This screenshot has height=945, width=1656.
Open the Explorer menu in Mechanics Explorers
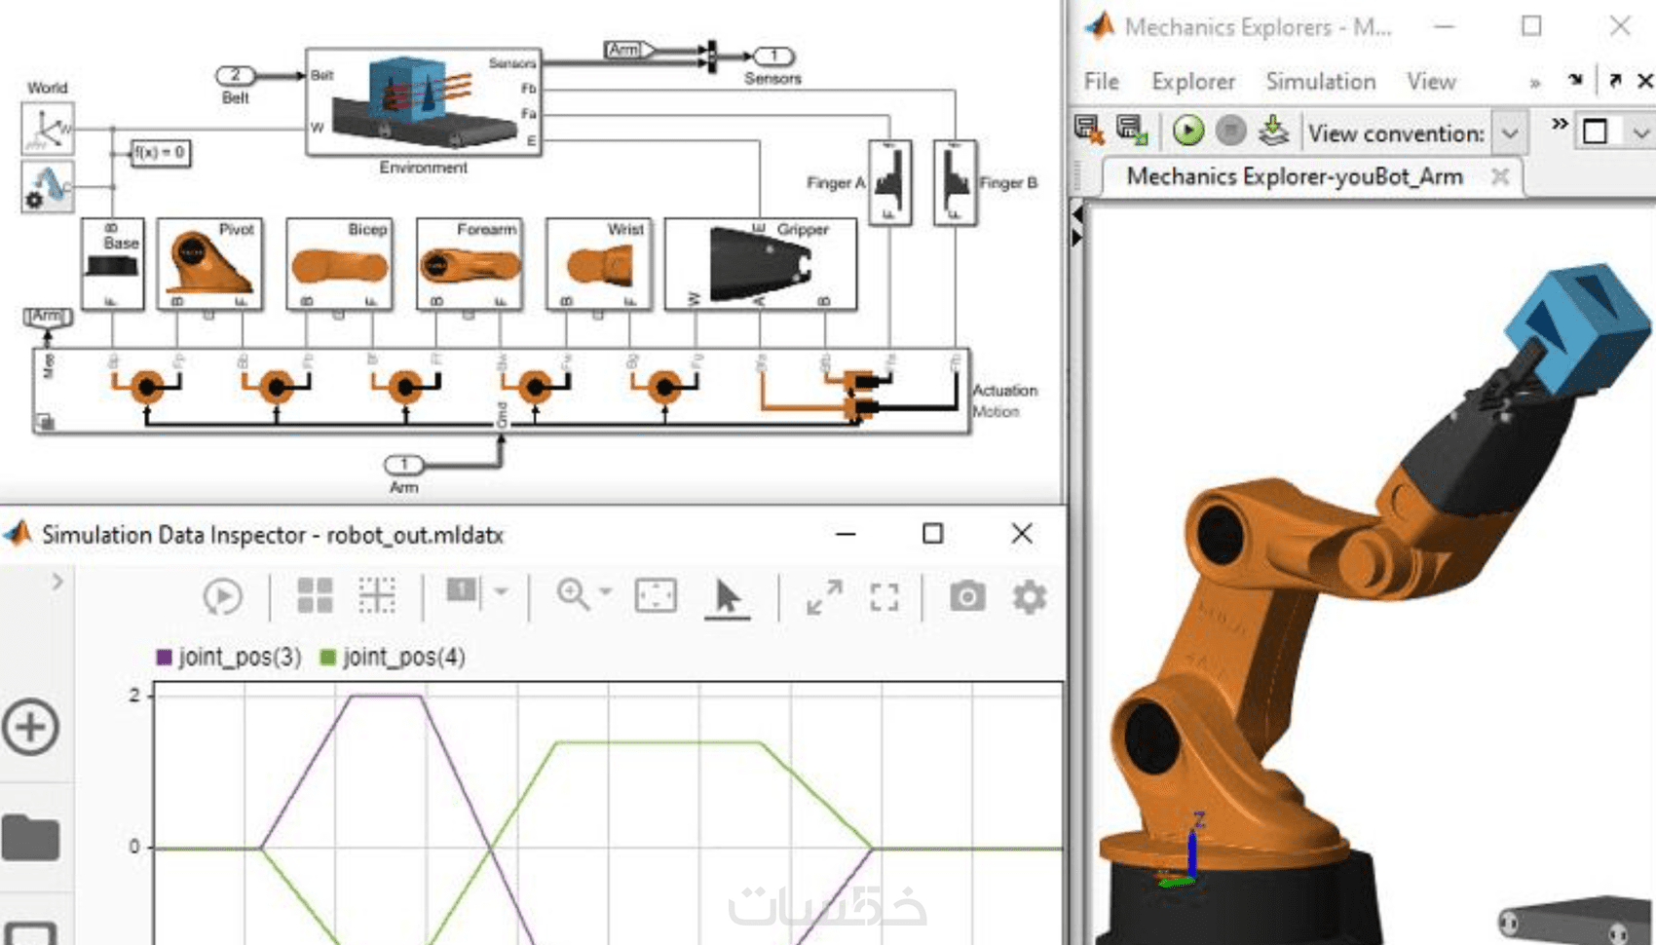[1193, 82]
